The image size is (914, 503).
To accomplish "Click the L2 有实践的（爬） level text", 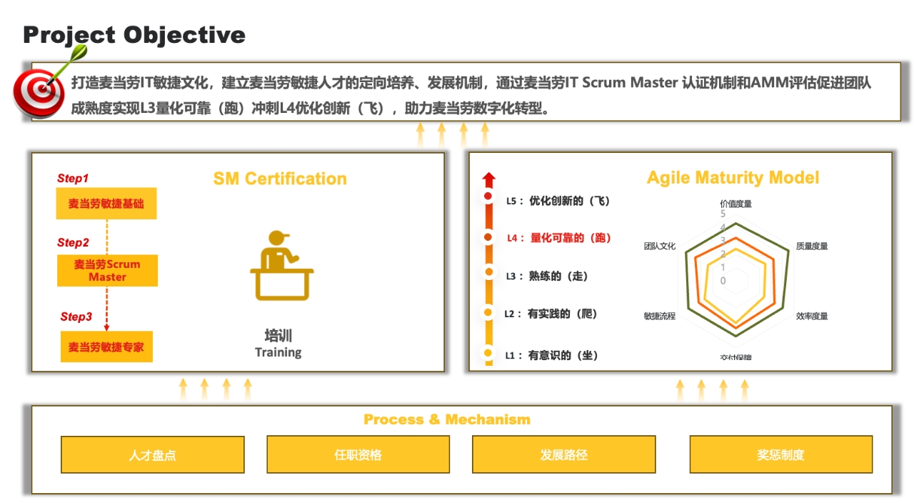I will (x=551, y=314).
